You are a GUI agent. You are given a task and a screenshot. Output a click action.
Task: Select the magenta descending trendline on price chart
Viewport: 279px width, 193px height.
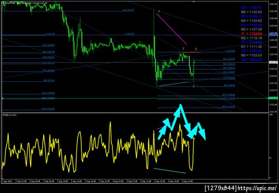[x=172, y=29]
